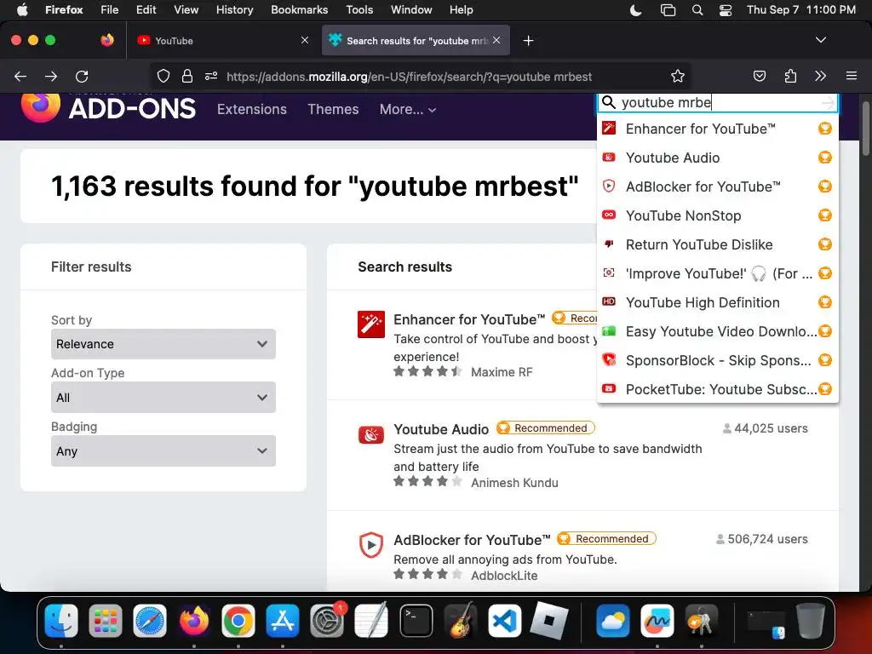This screenshot has height=654, width=872.
Task: Open Safari from the dock
Action: [x=150, y=621]
